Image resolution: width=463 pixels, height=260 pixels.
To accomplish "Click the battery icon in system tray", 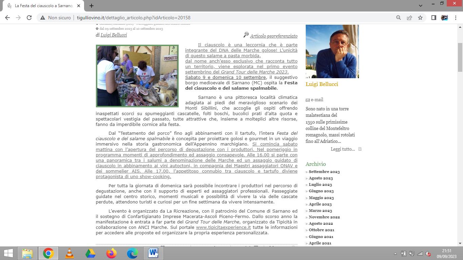I will pyautogui.click(x=404, y=254).
